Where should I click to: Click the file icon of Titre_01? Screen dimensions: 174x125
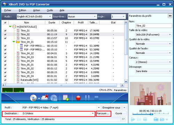[18, 31]
